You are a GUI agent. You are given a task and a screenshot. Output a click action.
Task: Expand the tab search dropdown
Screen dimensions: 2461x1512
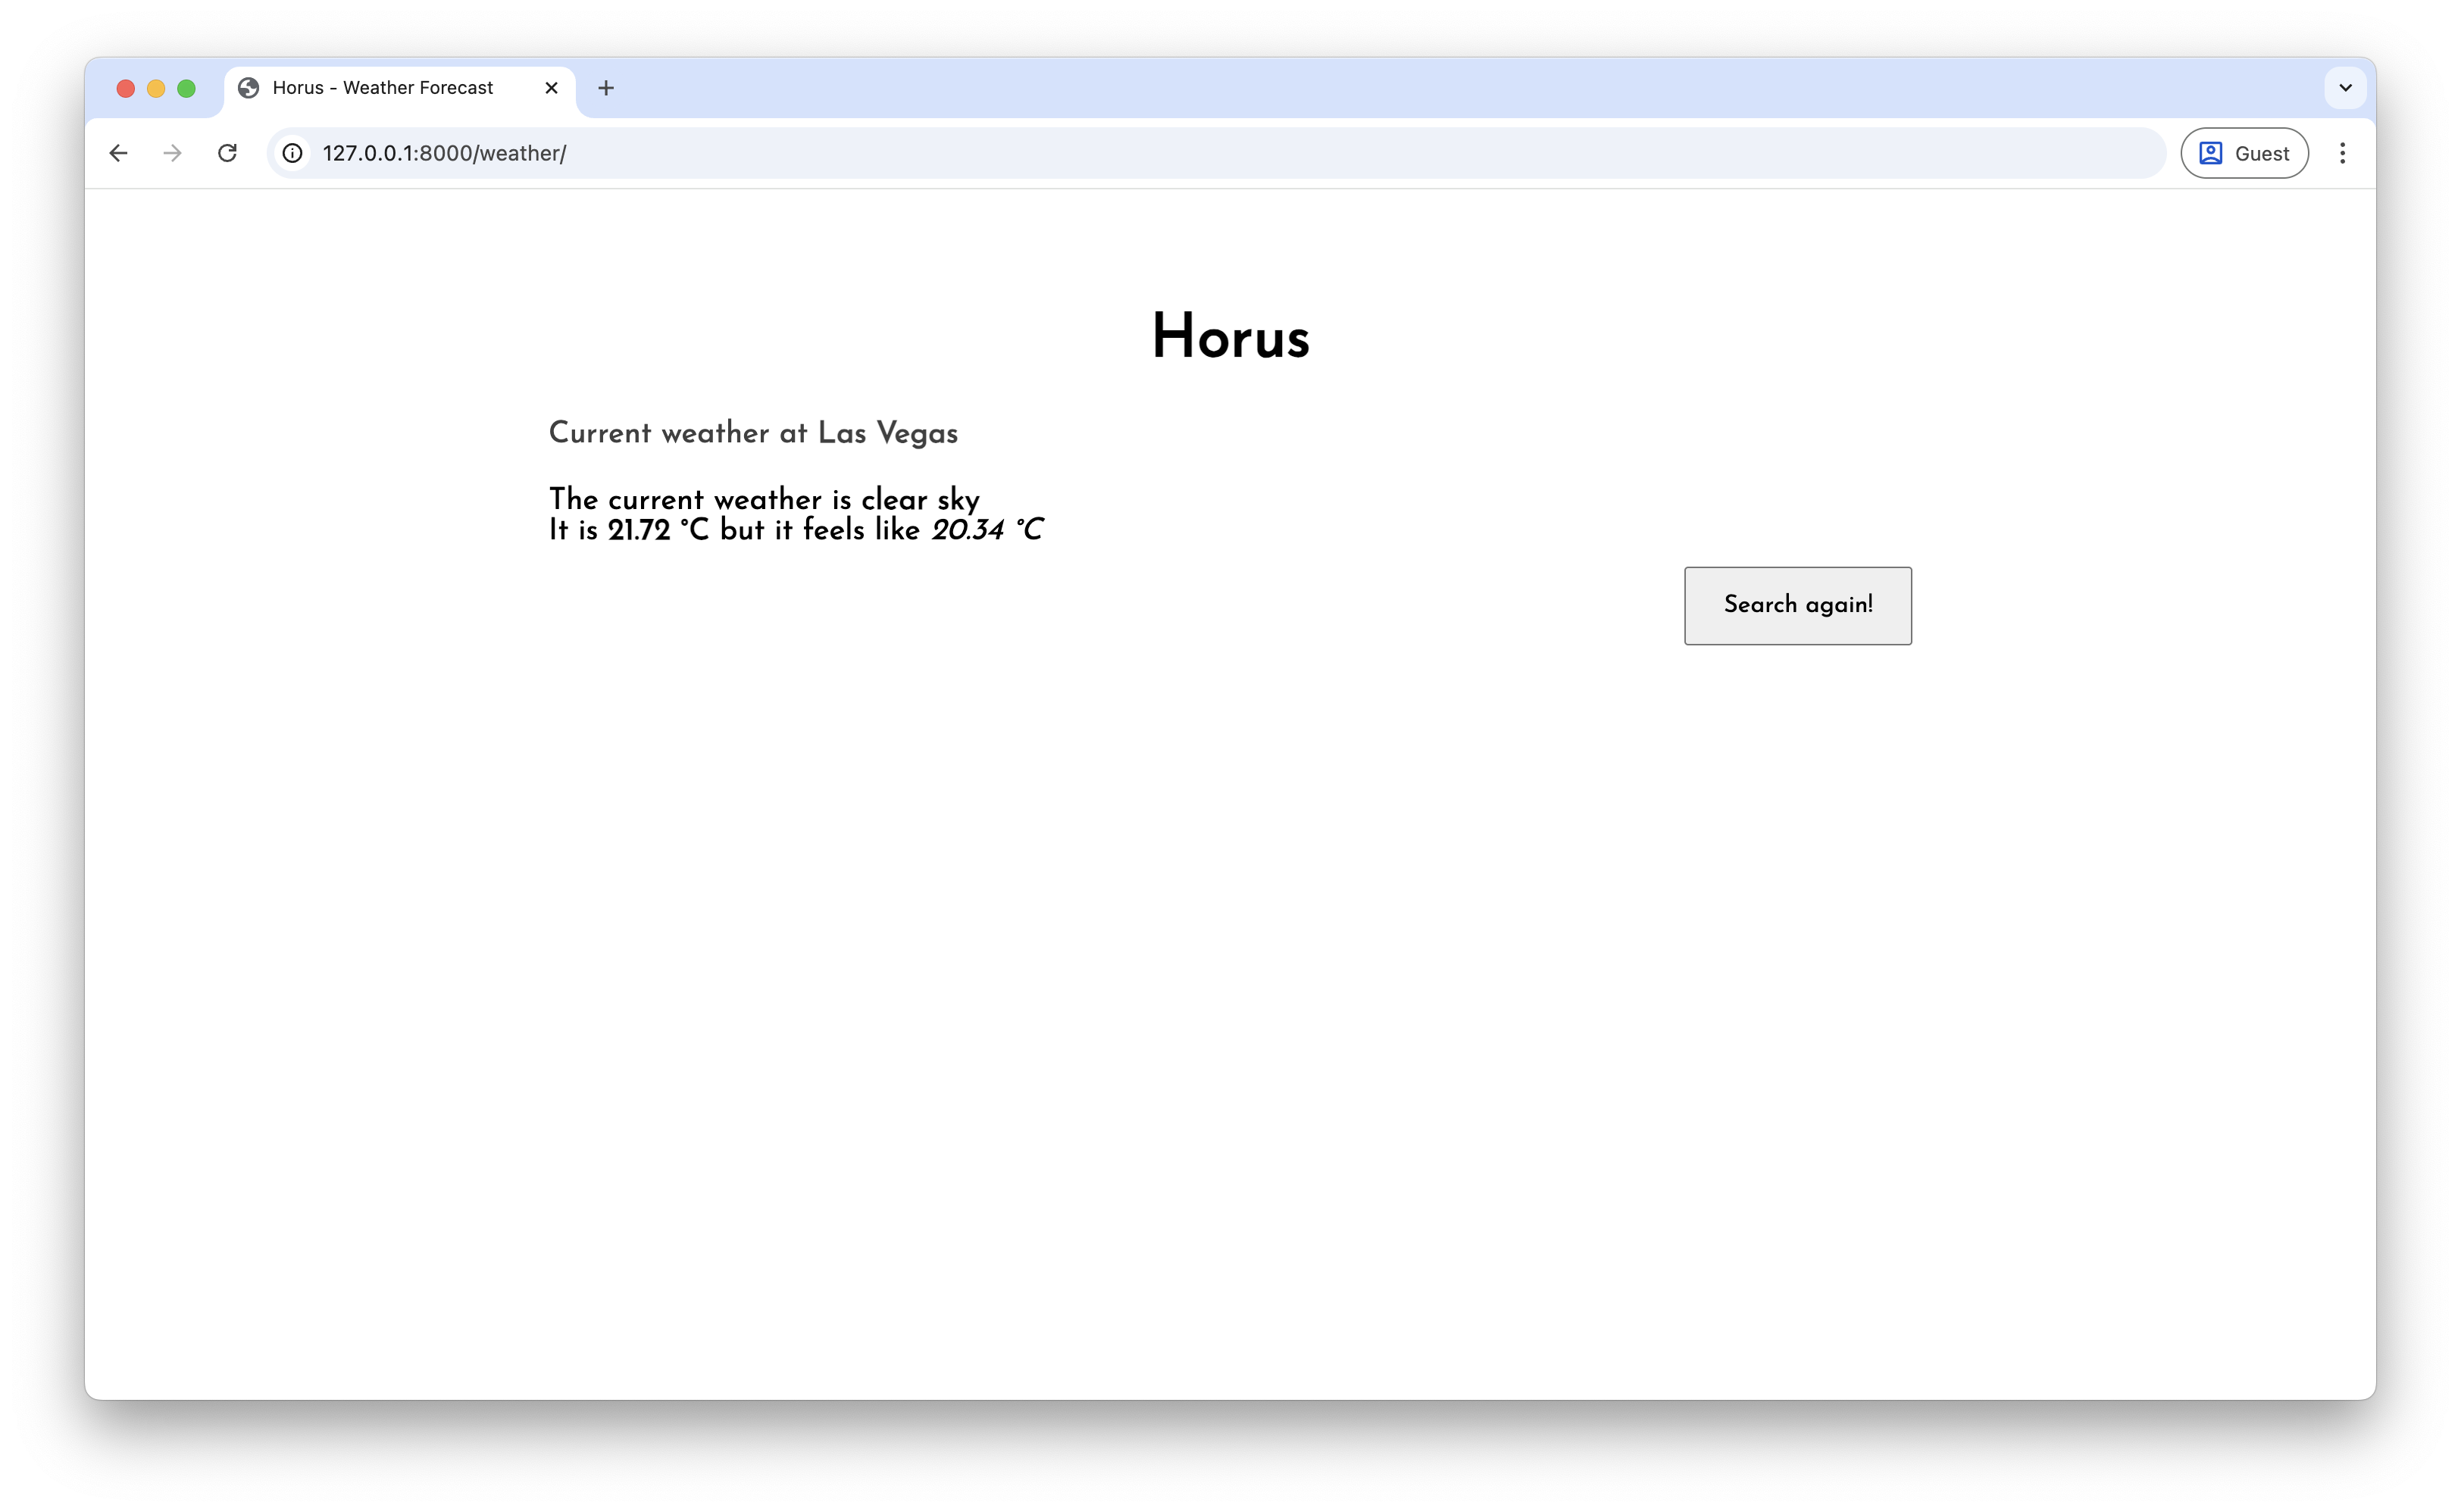(x=2345, y=88)
